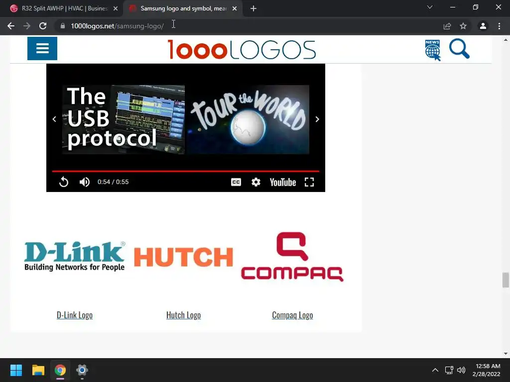The image size is (510, 382).
Task: Click the Chrome taskbar icon
Action: pyautogui.click(x=60, y=370)
